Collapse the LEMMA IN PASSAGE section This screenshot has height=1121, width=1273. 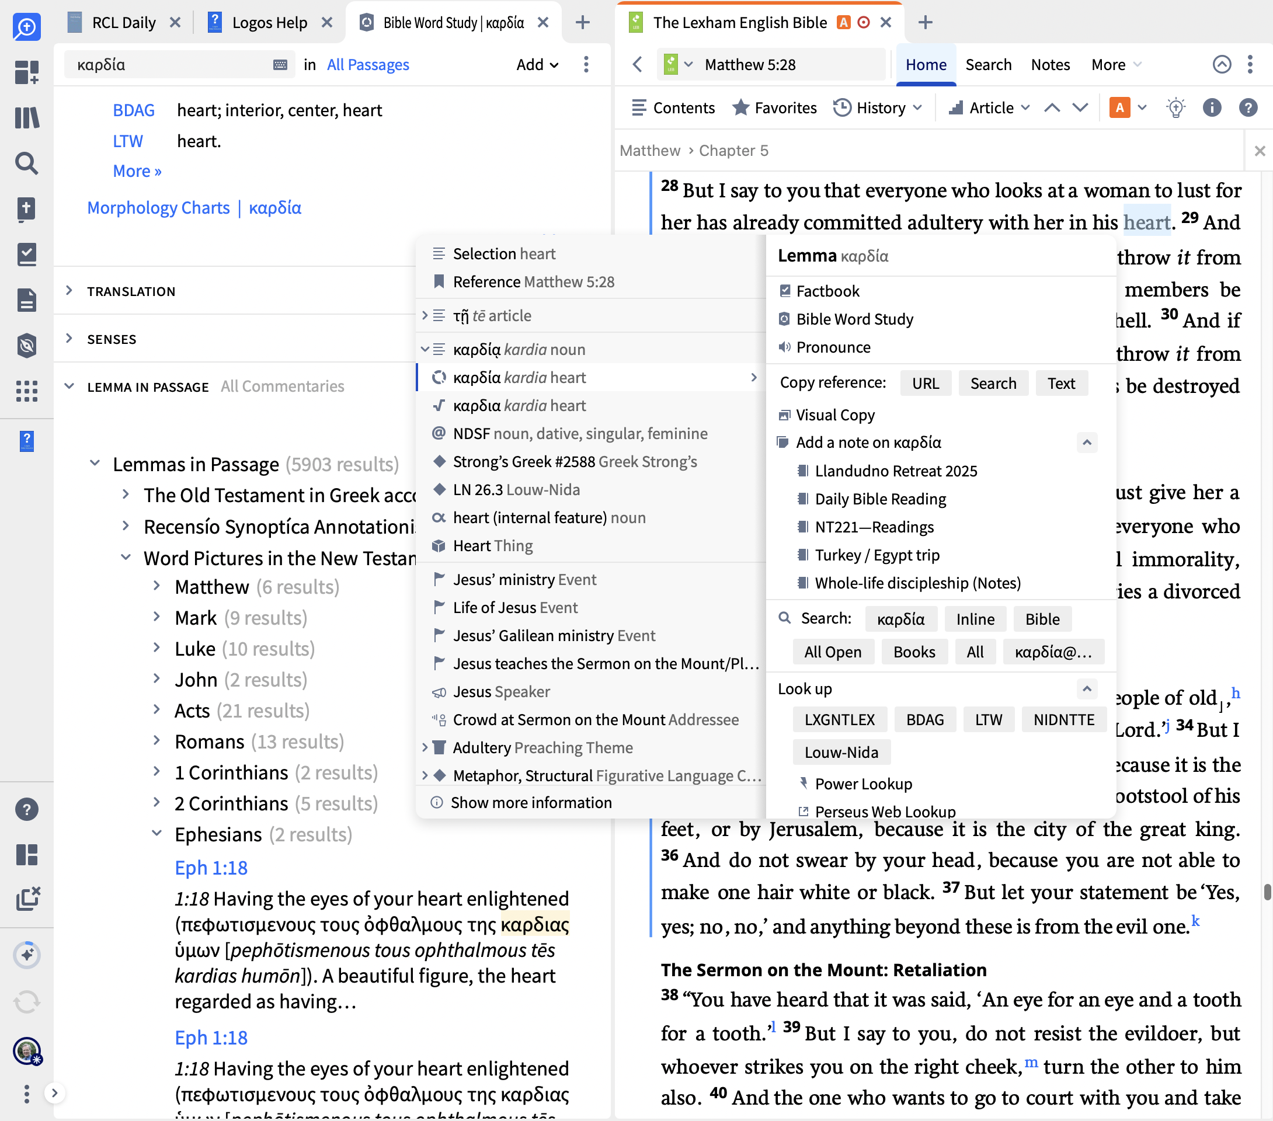[69, 386]
